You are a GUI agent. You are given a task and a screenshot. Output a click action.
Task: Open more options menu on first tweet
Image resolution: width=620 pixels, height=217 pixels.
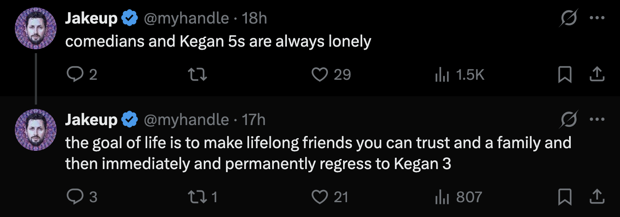(596, 18)
